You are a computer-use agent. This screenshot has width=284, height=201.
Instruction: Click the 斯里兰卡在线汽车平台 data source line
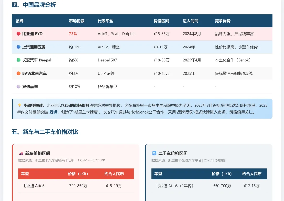(188, 160)
